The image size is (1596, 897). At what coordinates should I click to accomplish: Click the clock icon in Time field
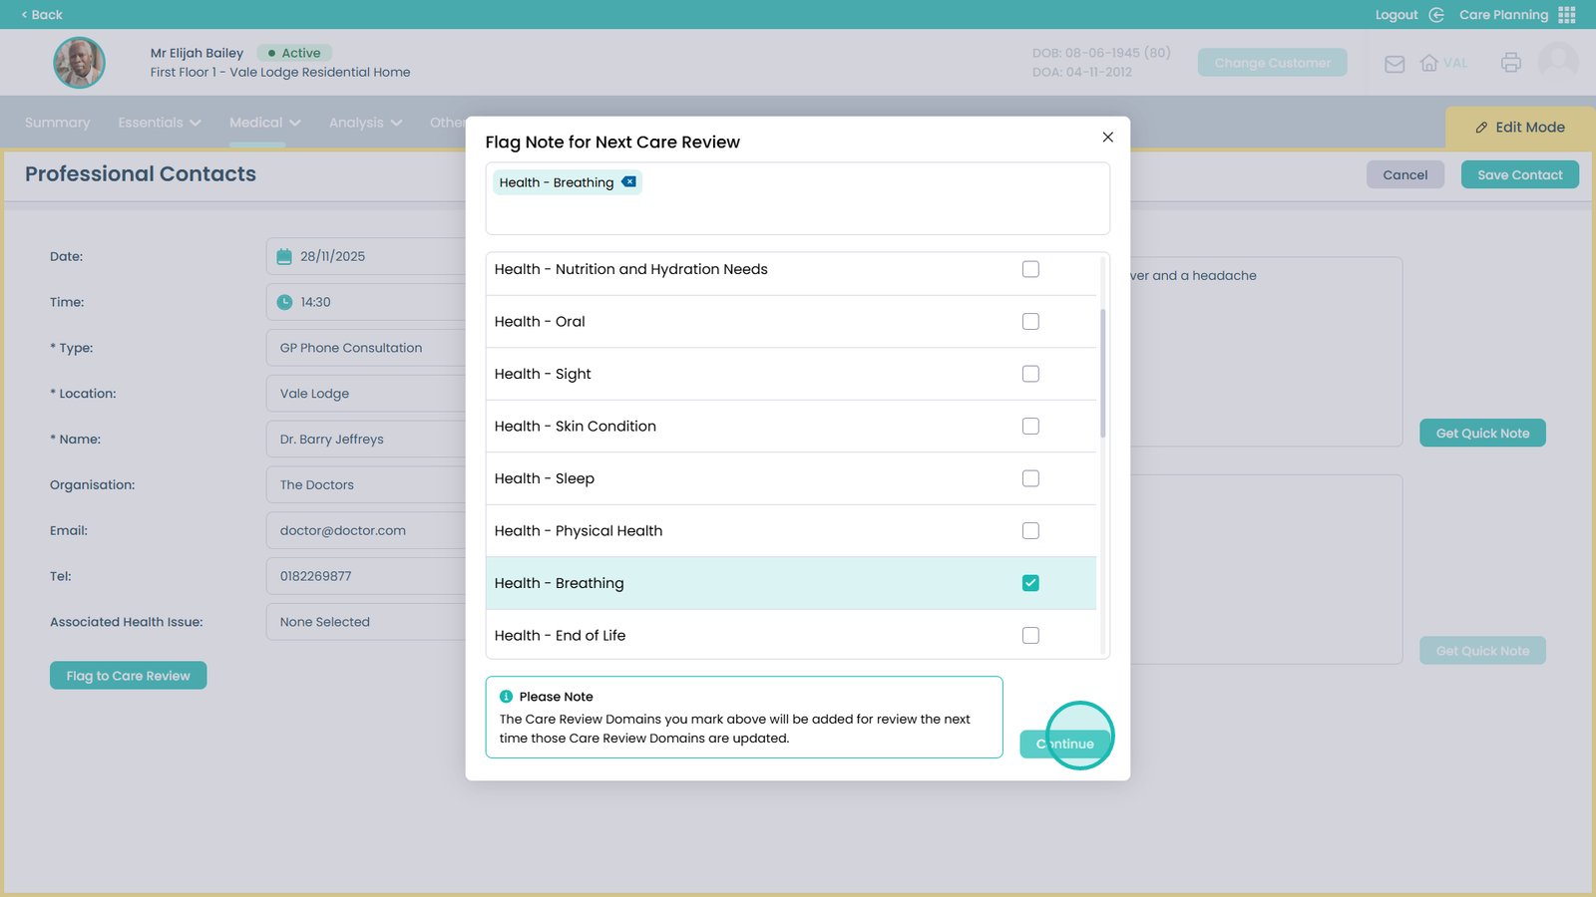tap(284, 302)
